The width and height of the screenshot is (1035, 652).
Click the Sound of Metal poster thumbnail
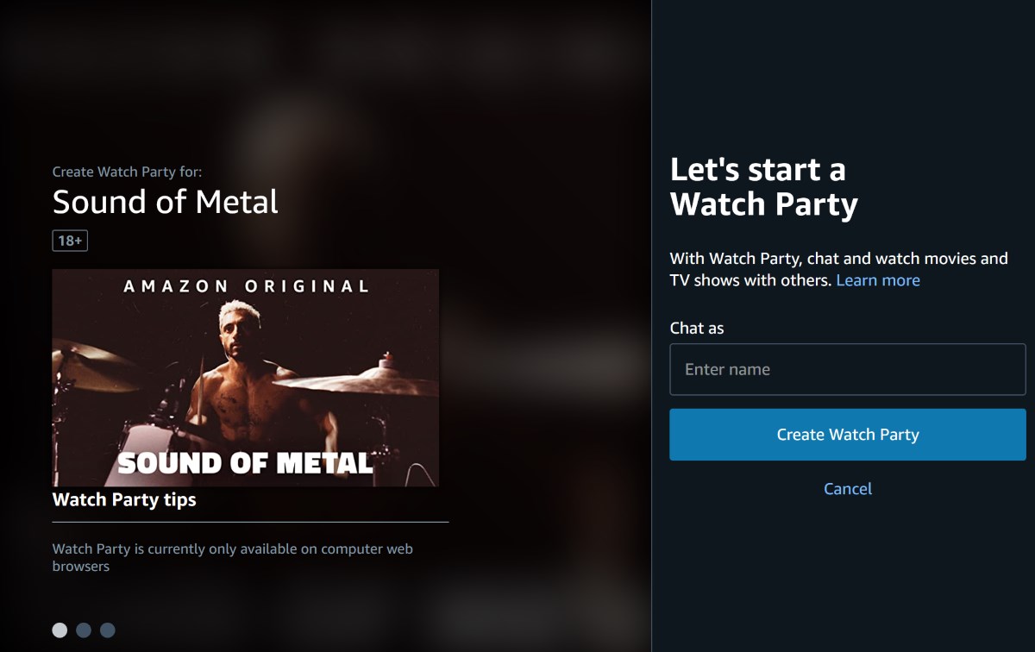point(246,378)
